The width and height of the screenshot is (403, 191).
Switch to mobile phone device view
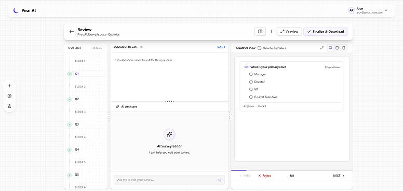click(x=344, y=48)
